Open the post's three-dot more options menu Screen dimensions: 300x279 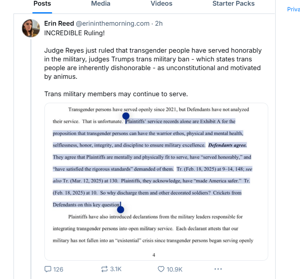pyautogui.click(x=219, y=269)
